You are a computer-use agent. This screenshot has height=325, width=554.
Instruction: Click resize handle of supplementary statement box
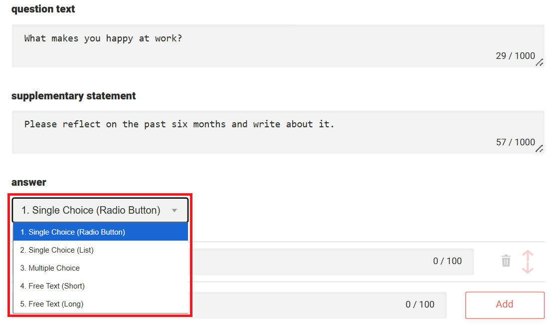point(539,149)
